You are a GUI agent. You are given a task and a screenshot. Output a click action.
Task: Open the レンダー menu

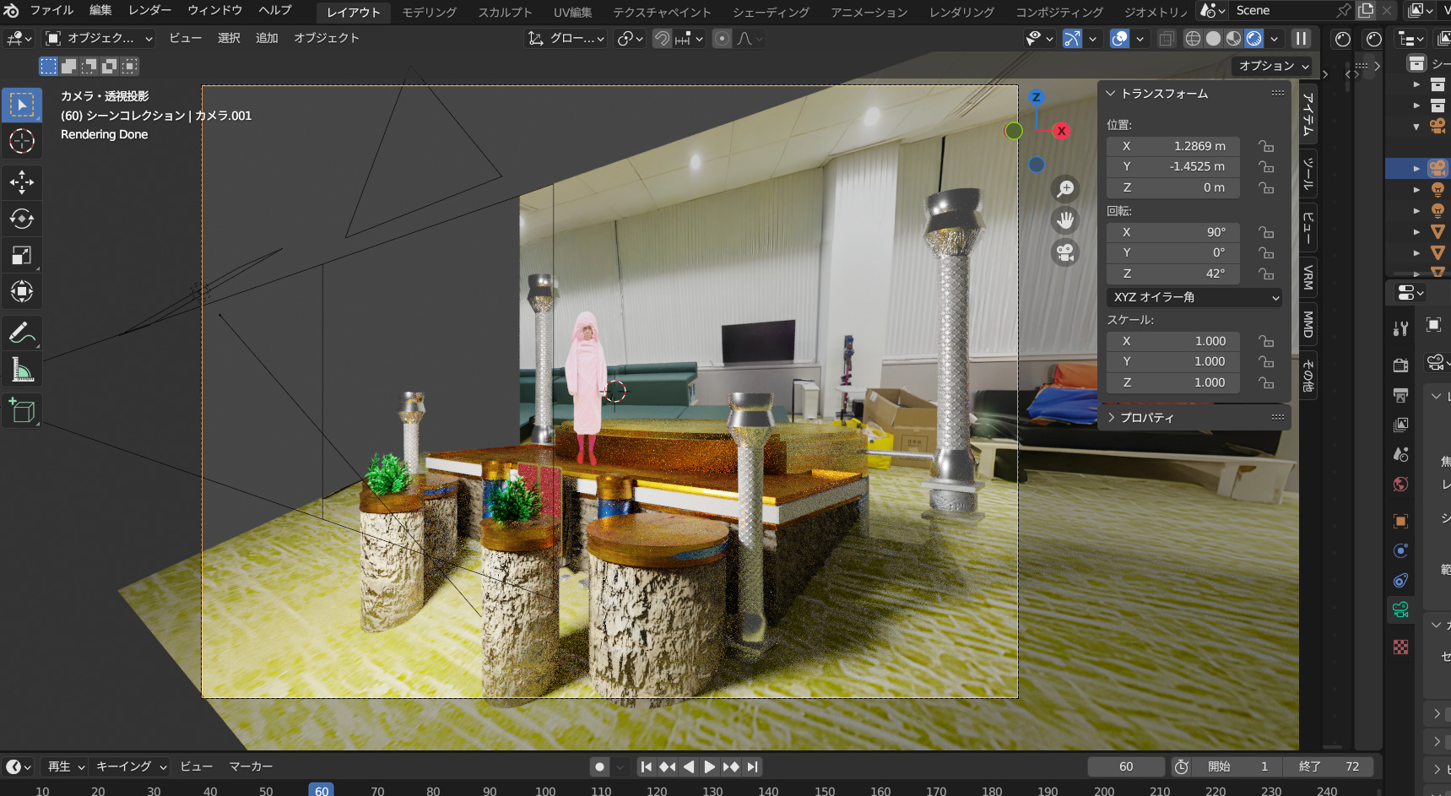[x=149, y=10]
